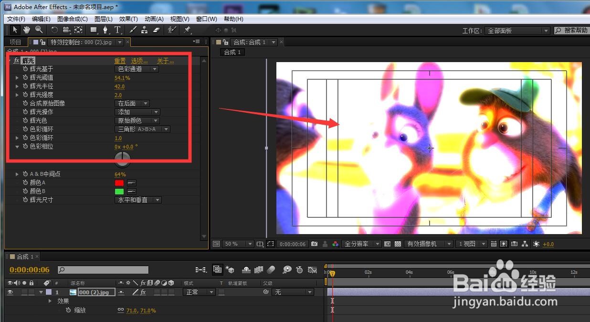590x322 pixels.
Task: Toggle the transparency grid icon
Action: pyautogui.click(x=398, y=244)
